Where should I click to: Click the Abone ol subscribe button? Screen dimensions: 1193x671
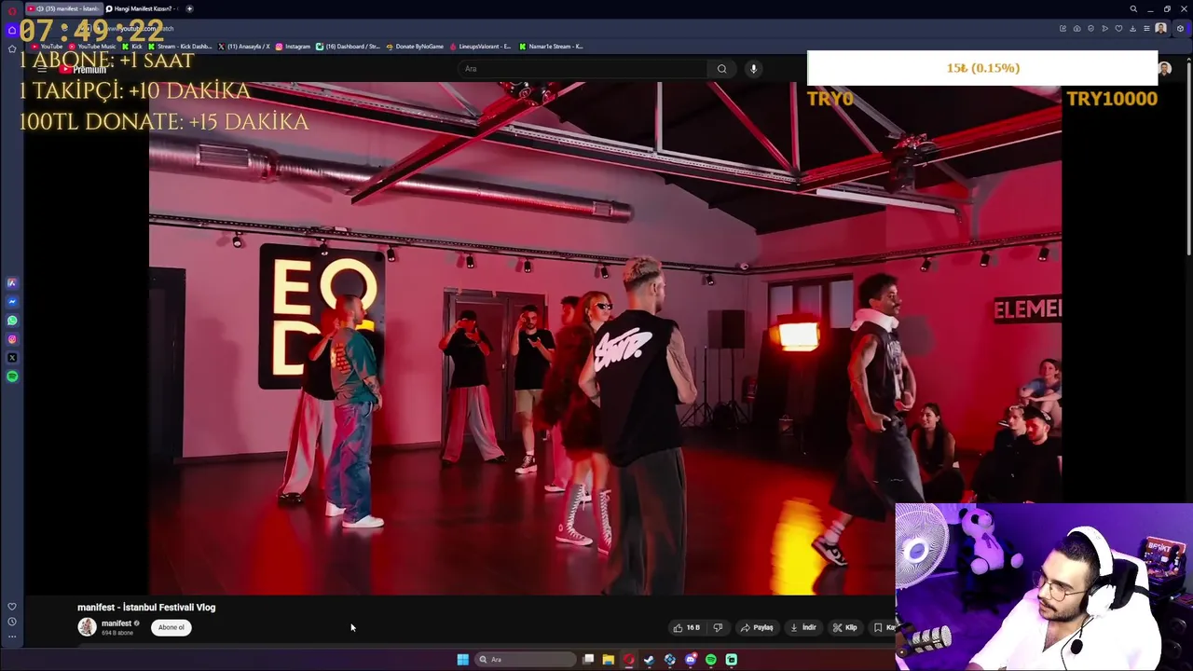[x=171, y=627]
